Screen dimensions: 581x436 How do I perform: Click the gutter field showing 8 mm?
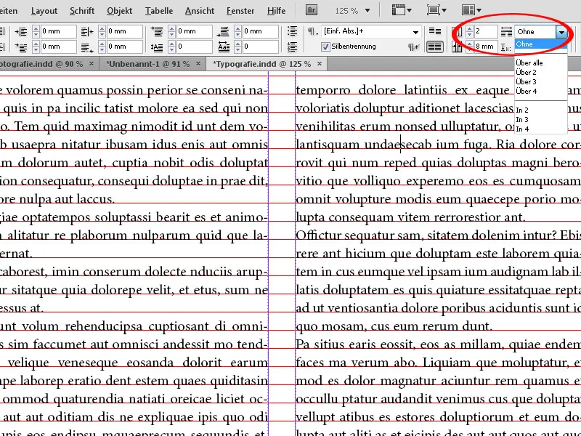tap(486, 47)
